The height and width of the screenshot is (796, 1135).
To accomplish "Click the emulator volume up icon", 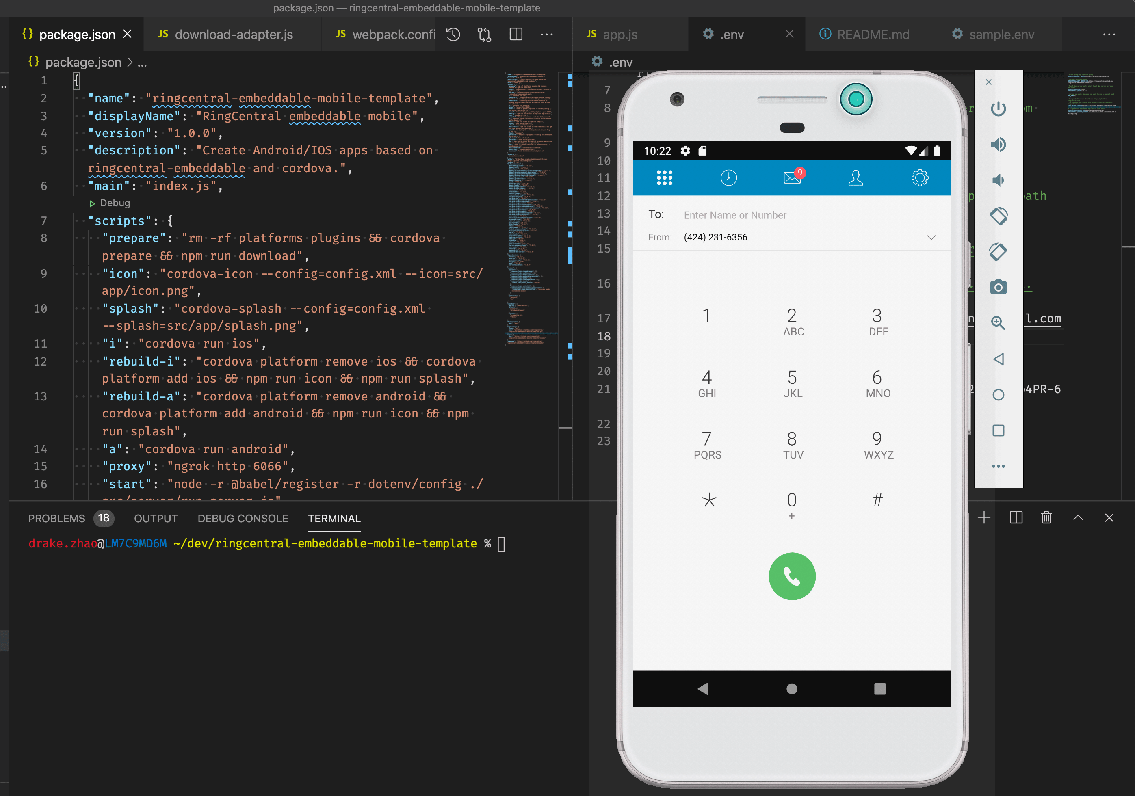I will coord(998,144).
